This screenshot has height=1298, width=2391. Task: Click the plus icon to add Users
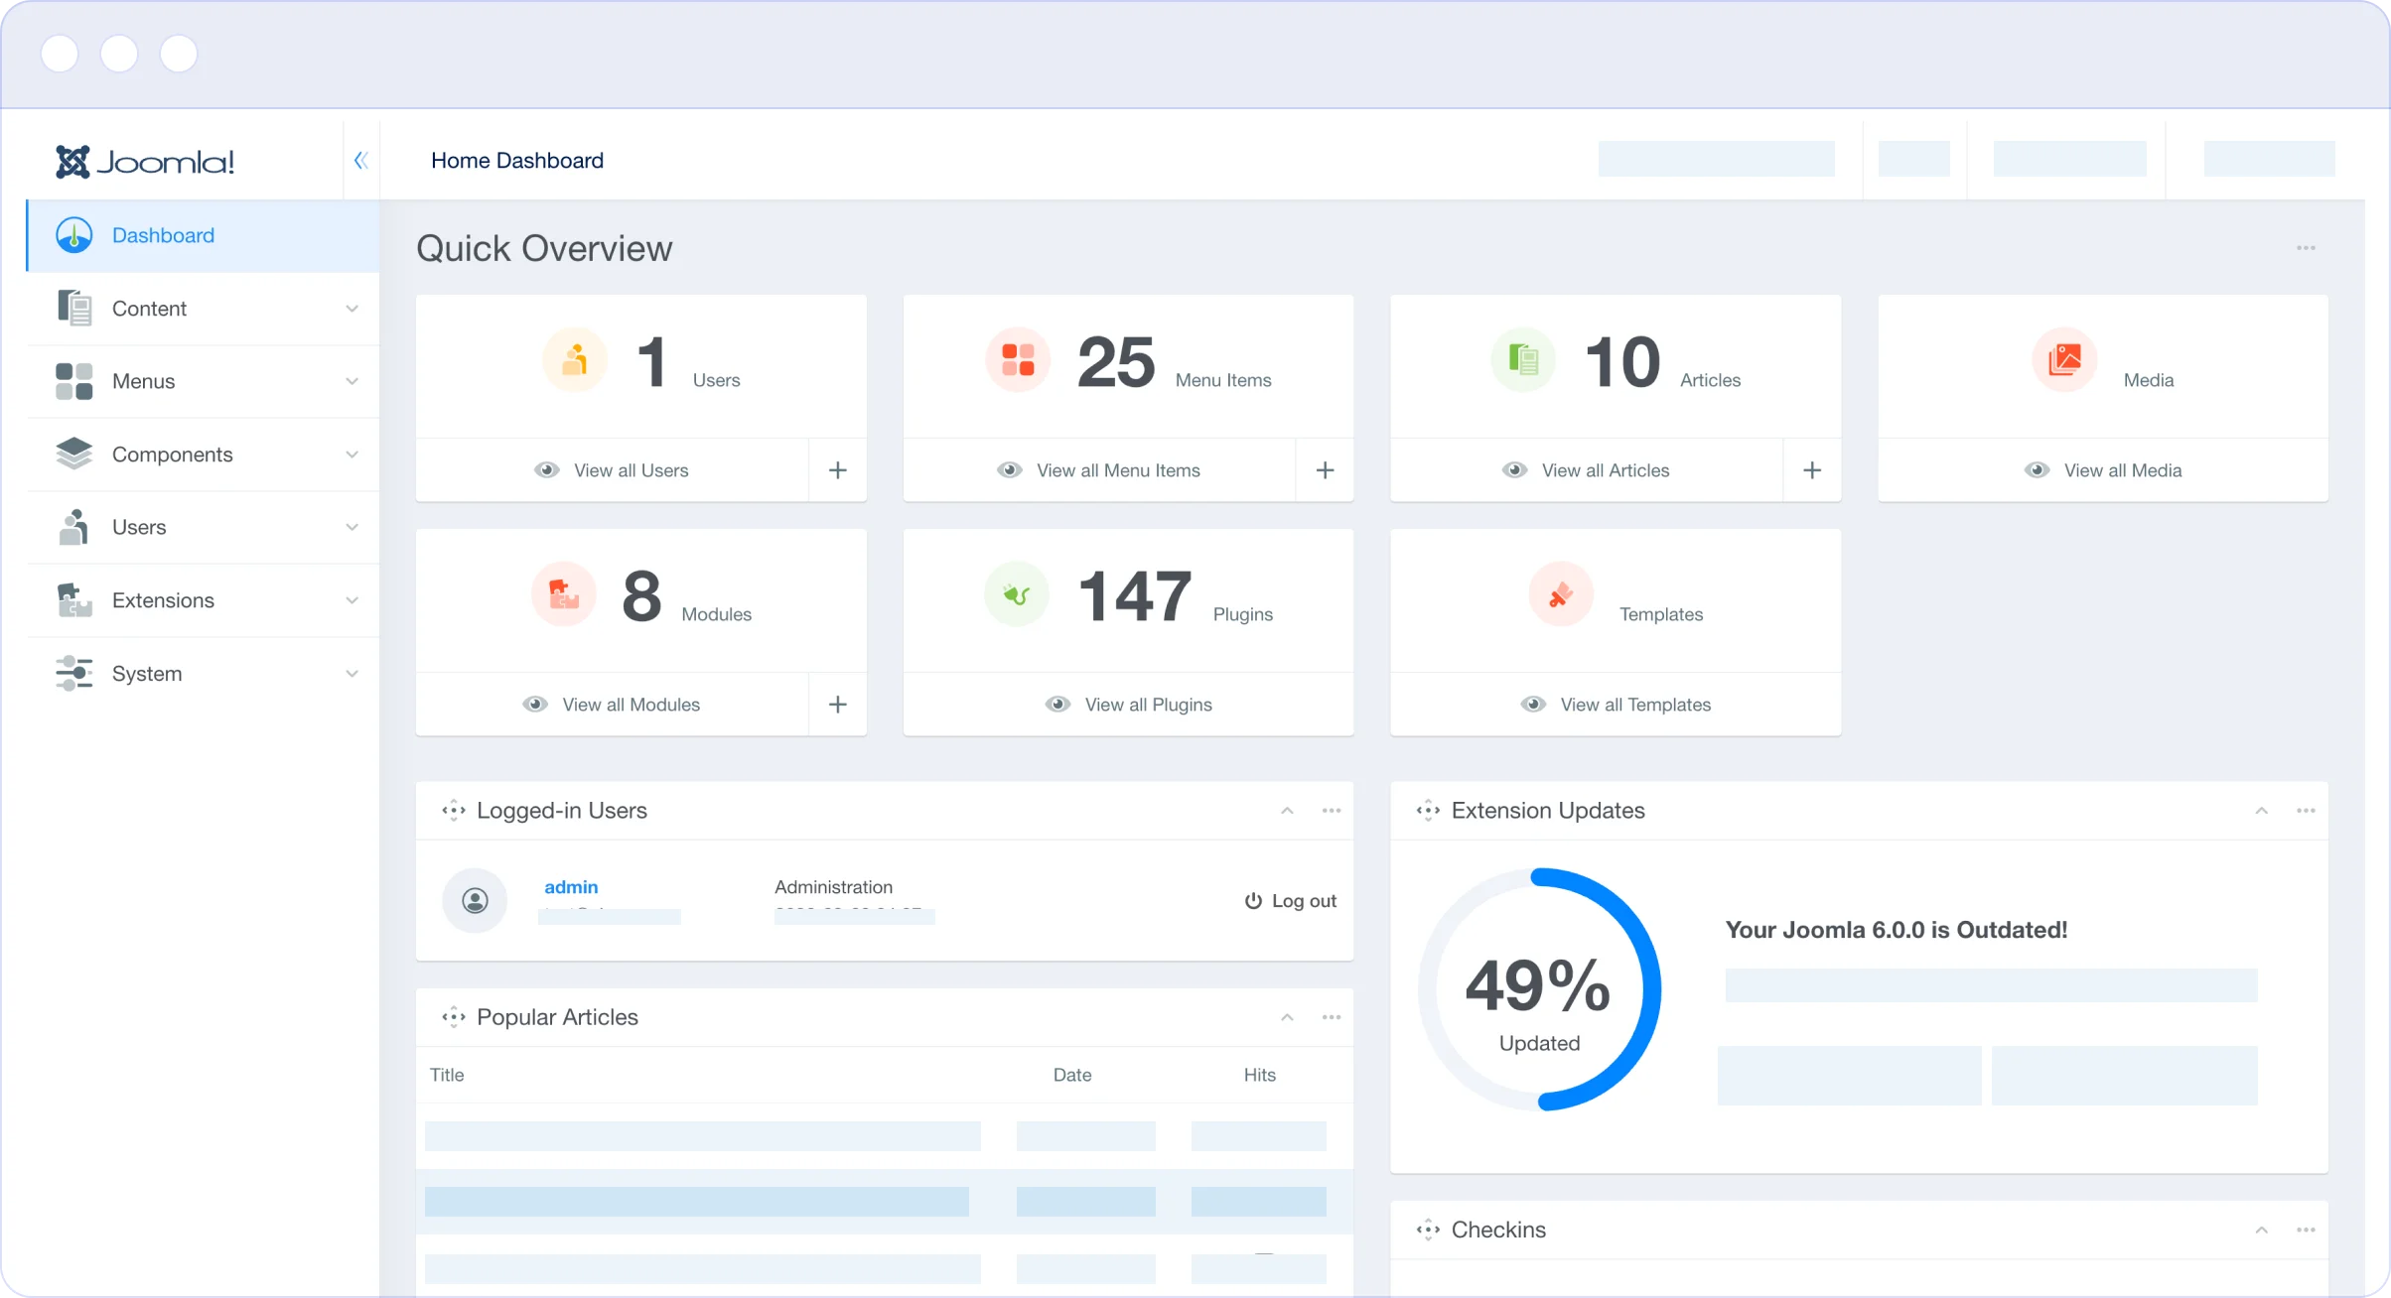point(837,470)
